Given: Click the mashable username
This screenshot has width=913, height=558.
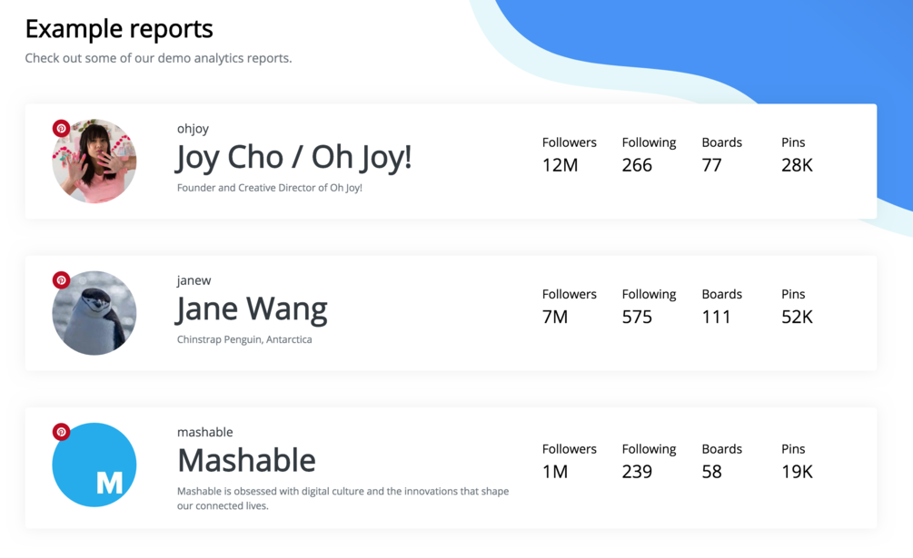Looking at the screenshot, I should point(204,432).
